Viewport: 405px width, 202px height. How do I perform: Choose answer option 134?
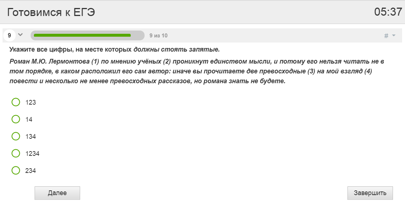16,136
